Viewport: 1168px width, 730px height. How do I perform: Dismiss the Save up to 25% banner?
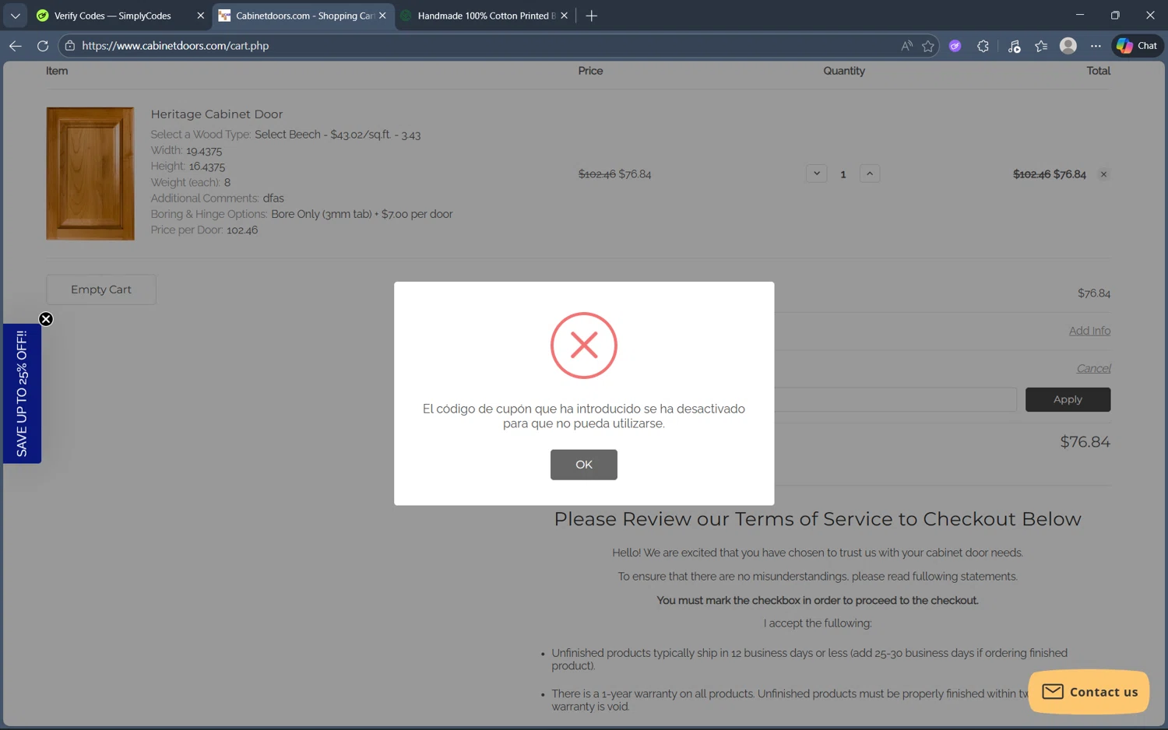pyautogui.click(x=46, y=319)
